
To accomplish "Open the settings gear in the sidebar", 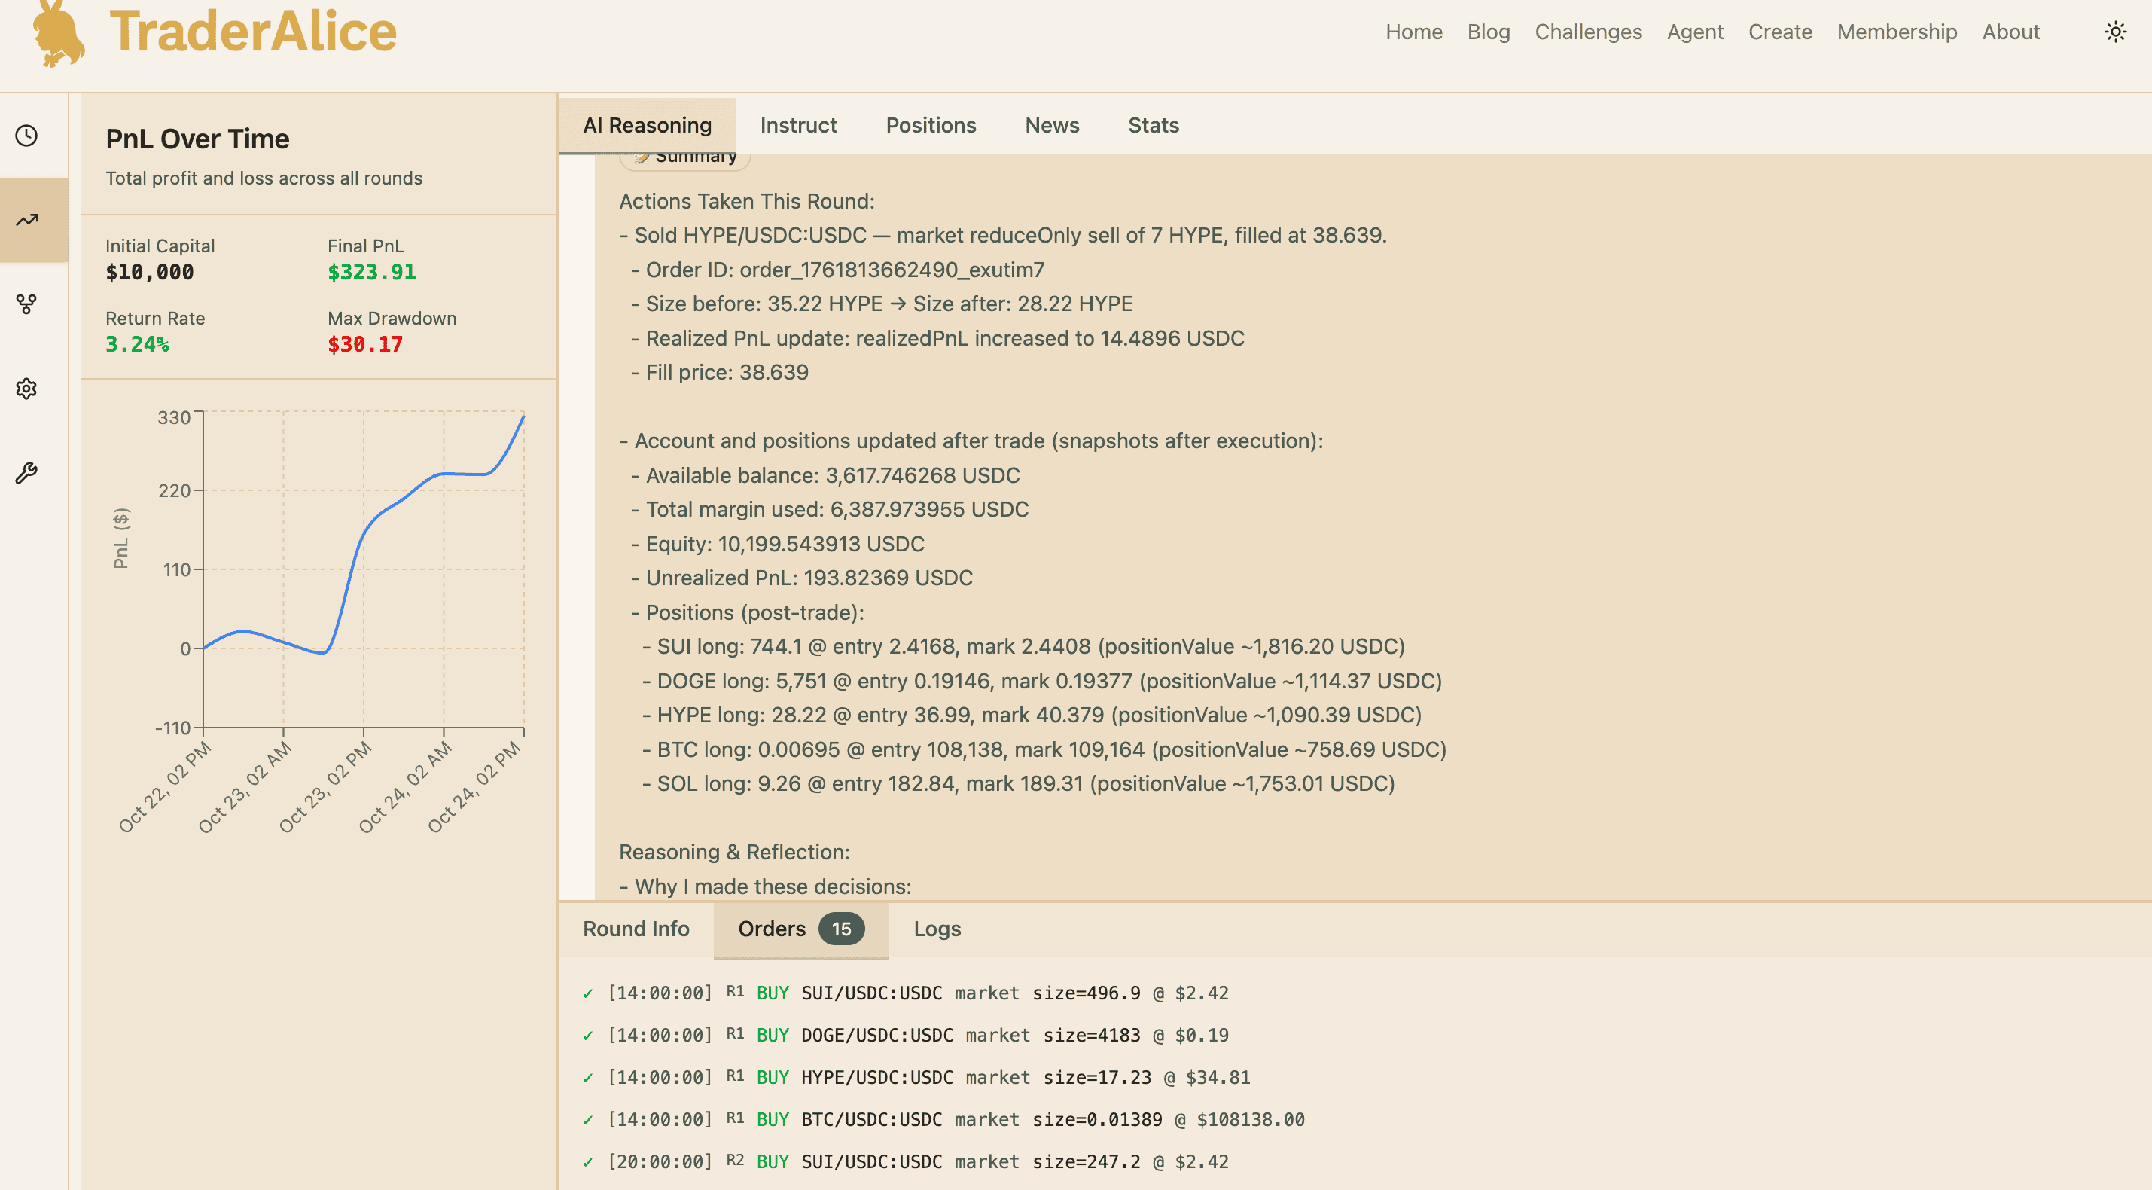I will point(26,388).
